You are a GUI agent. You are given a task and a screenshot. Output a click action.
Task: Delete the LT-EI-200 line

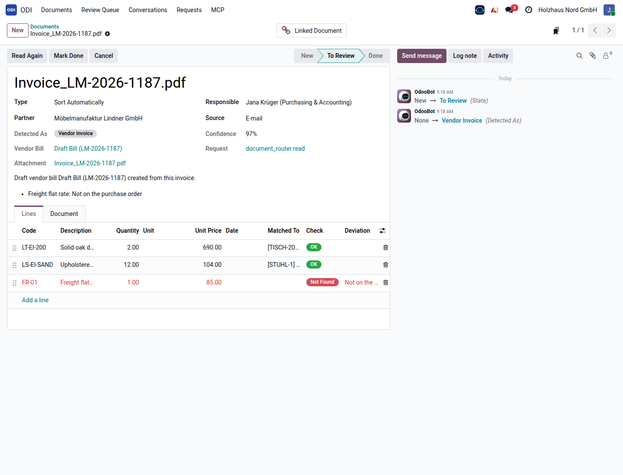[x=385, y=247]
